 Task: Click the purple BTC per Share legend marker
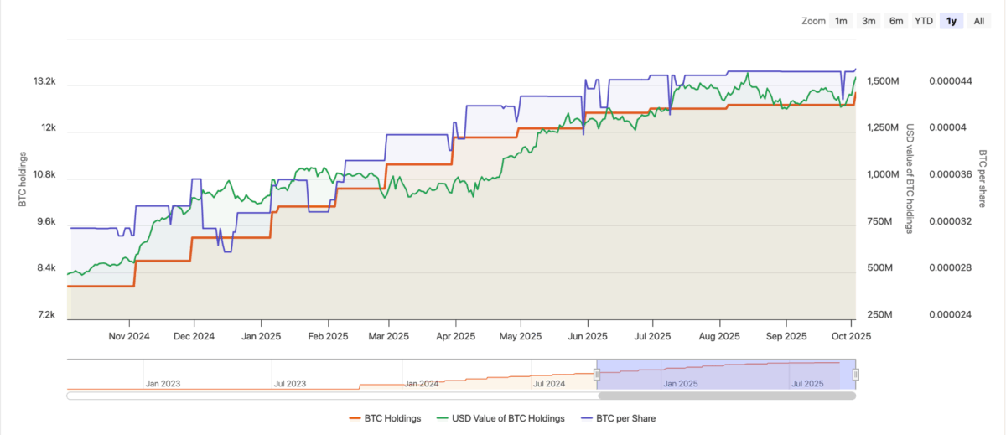tap(583, 418)
